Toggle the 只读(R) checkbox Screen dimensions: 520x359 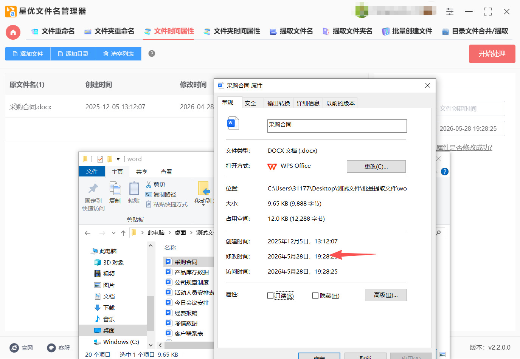[270, 296]
